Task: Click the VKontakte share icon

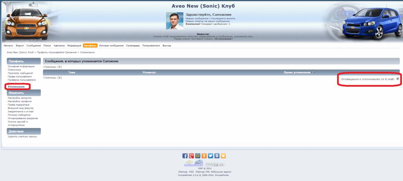Action: pos(216,155)
